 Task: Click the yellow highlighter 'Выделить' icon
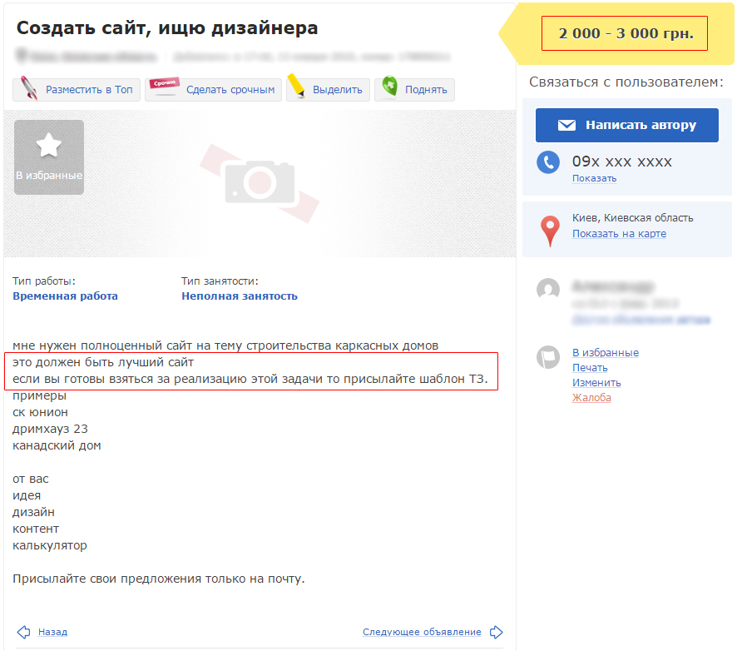click(x=297, y=87)
